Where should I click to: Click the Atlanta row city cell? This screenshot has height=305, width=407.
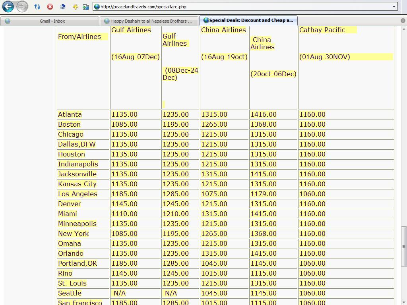point(70,114)
